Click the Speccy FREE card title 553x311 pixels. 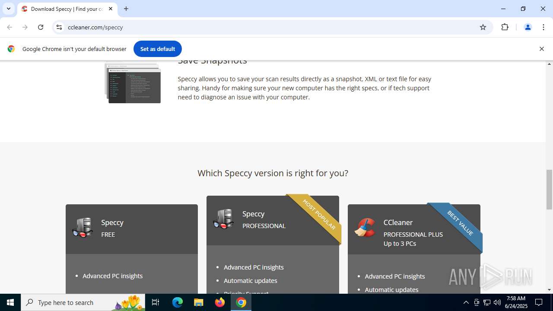[112, 222]
